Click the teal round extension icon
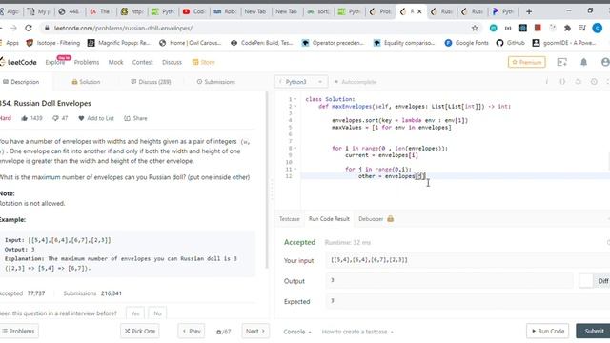Viewport: 610px width, 343px height. 494,28
